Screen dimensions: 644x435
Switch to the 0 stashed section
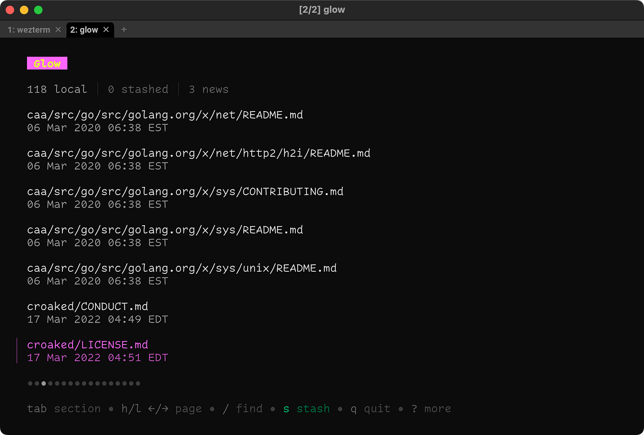pyautogui.click(x=138, y=89)
